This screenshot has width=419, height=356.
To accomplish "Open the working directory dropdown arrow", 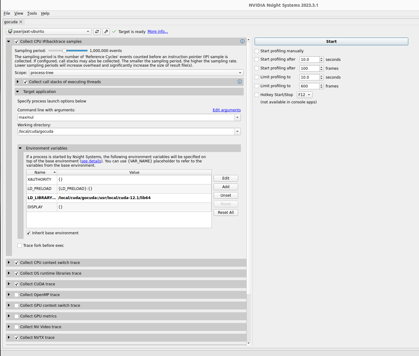I will 238,132.
